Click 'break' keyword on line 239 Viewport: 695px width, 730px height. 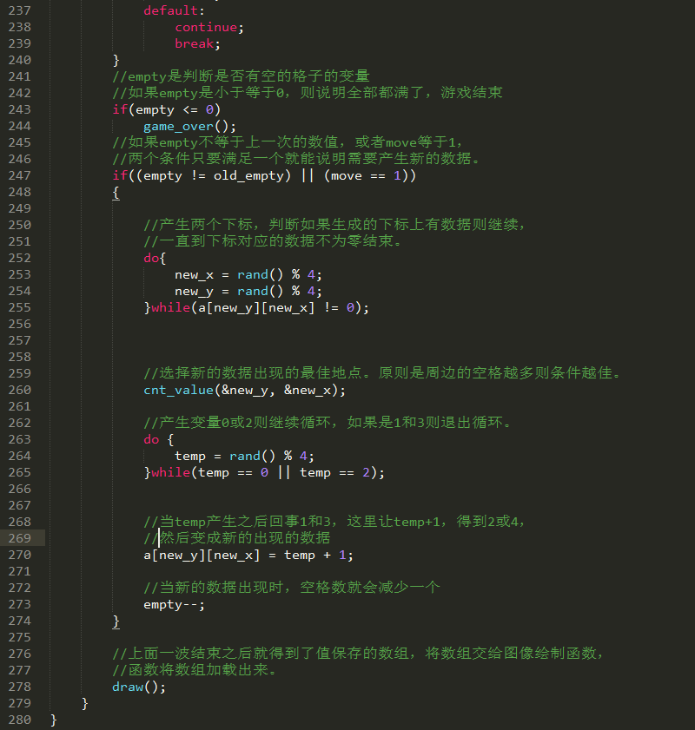pos(195,43)
